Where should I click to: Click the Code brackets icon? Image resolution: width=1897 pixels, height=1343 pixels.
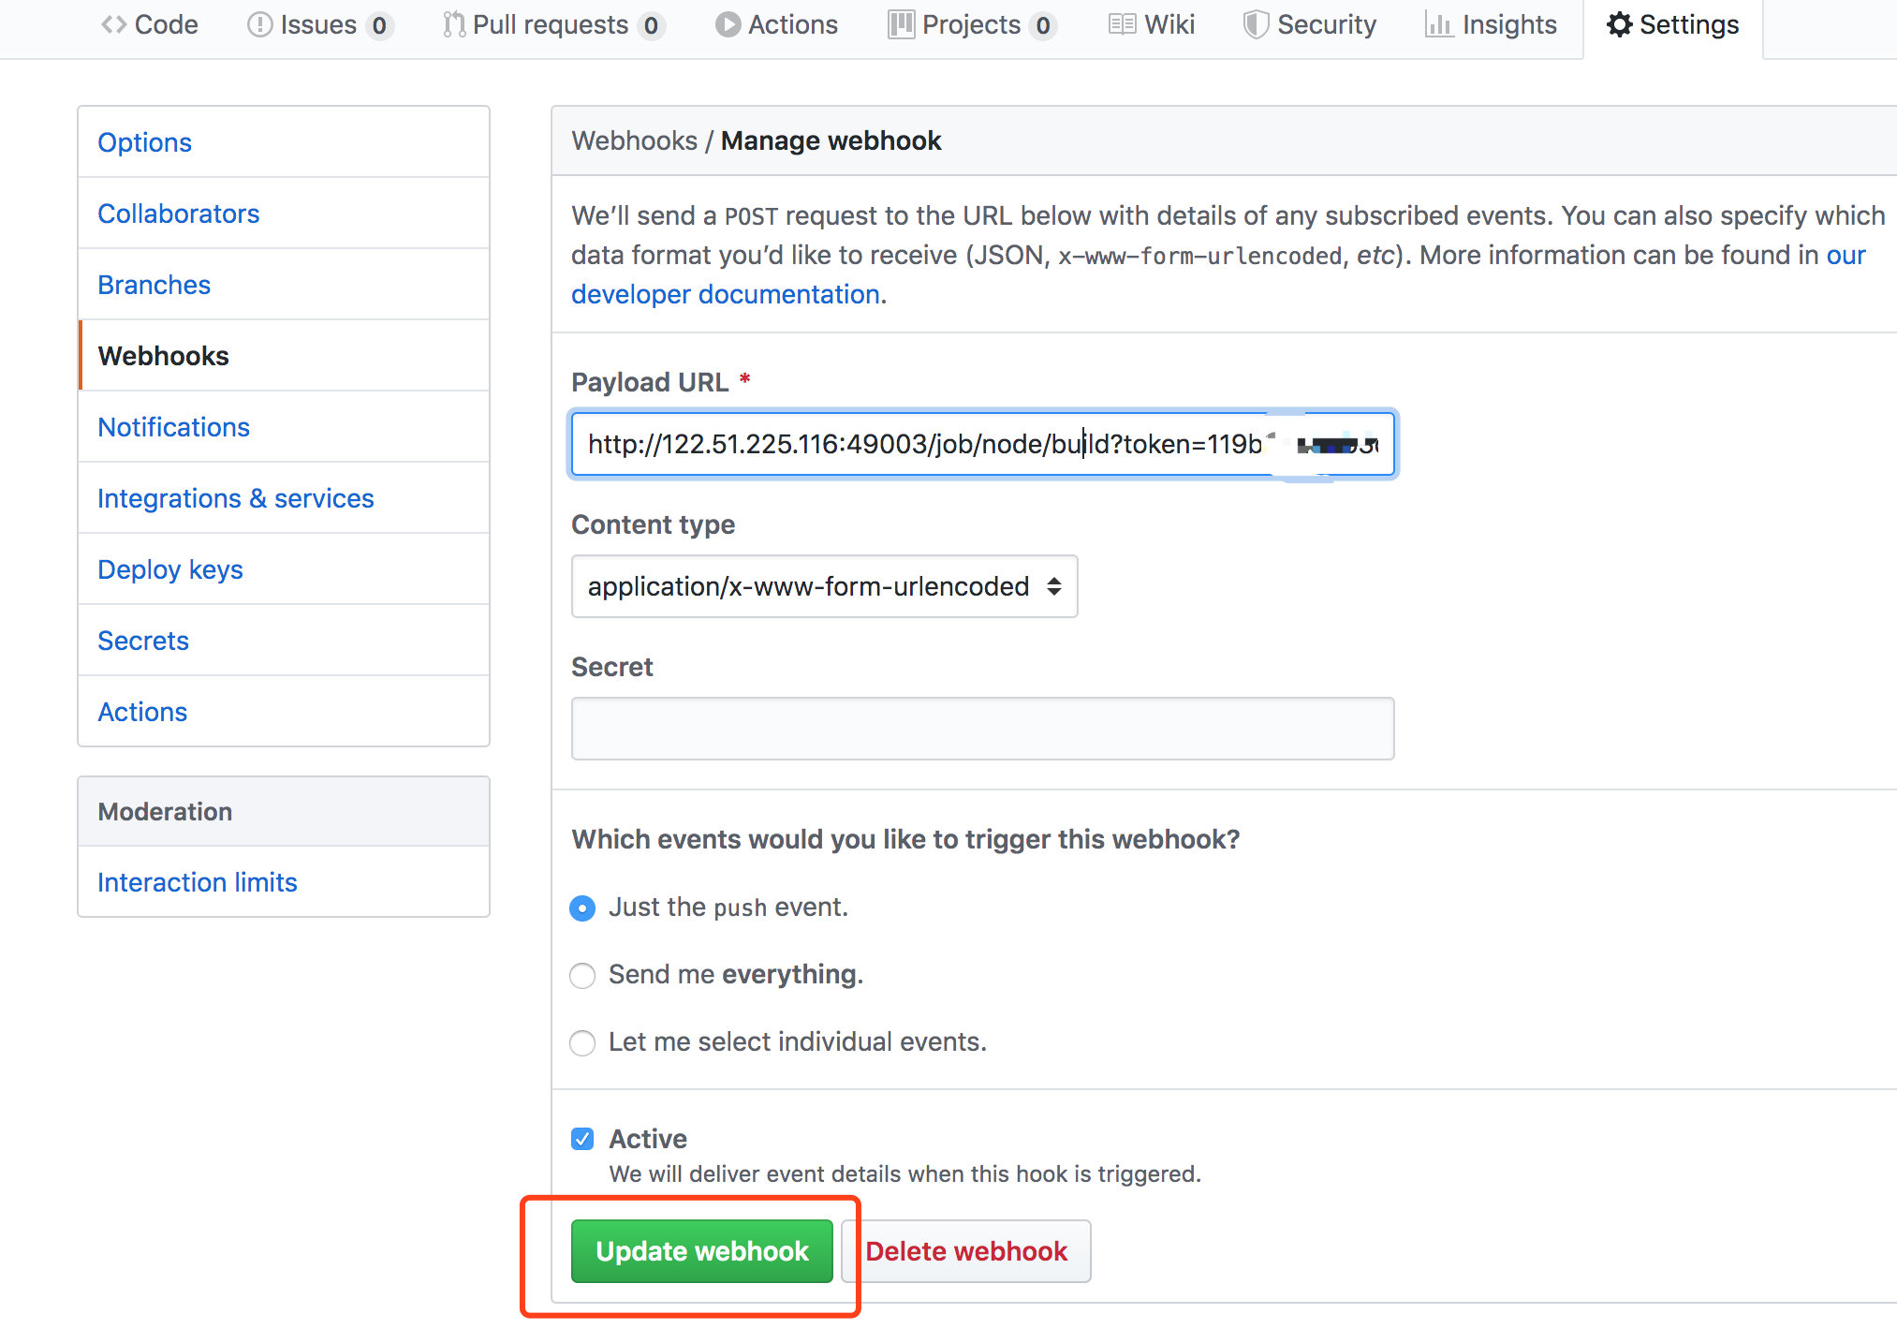pyautogui.click(x=113, y=25)
